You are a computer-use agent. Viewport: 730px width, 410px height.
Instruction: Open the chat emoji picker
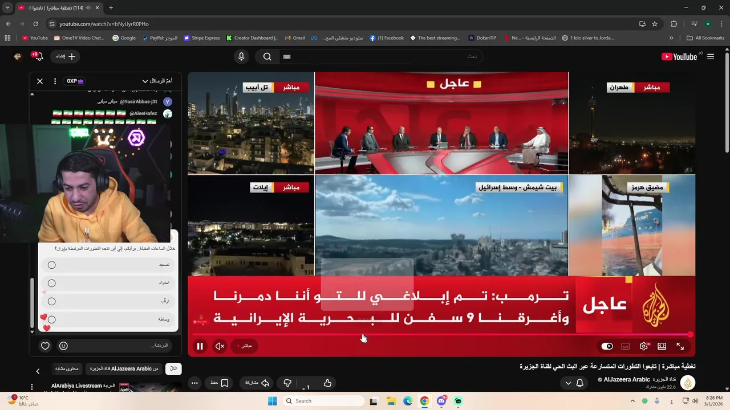pos(63,346)
